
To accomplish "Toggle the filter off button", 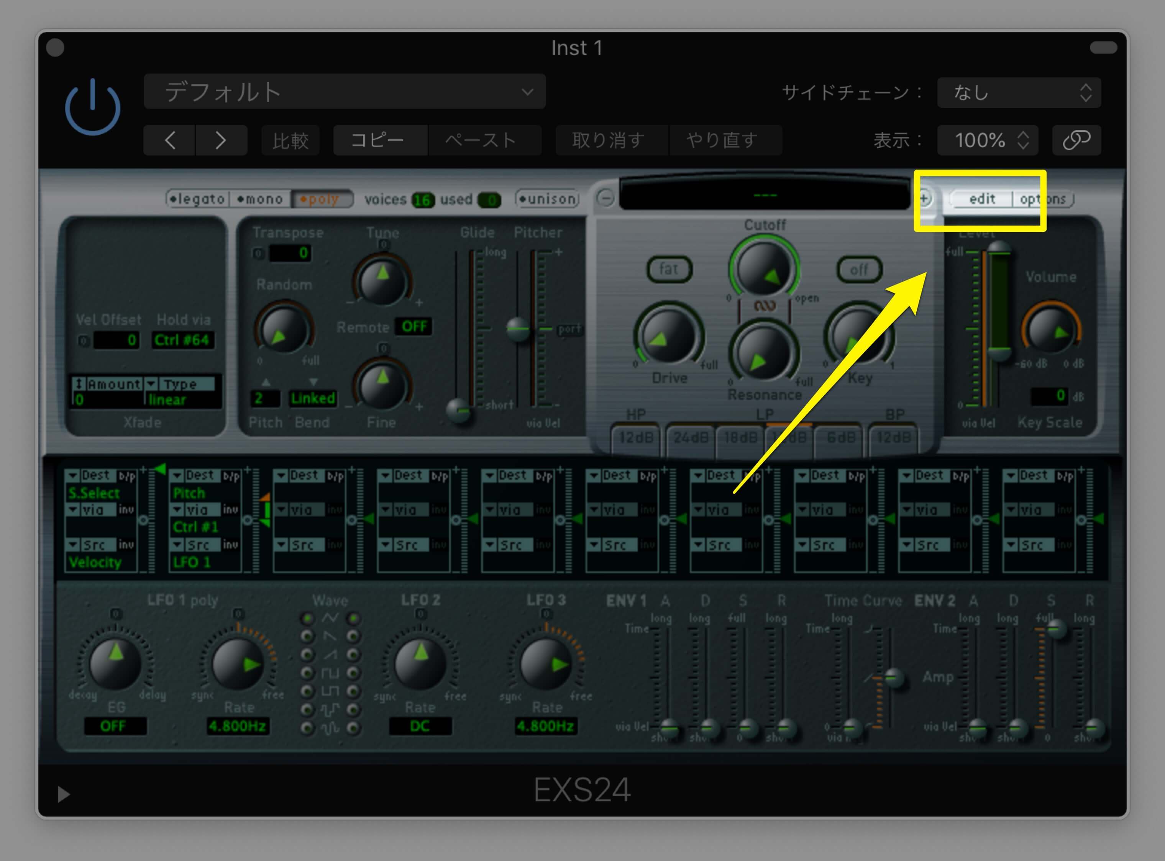I will click(859, 269).
